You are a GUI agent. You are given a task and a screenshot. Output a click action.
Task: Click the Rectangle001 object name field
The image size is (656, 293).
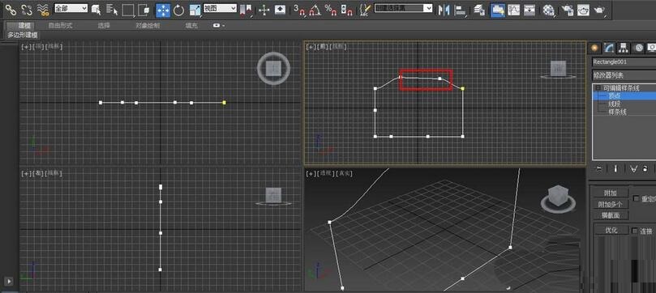tap(624, 62)
